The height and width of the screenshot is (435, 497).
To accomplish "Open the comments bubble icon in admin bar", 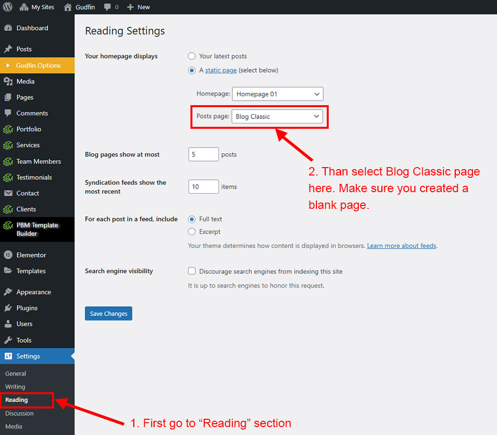I will tap(107, 7).
